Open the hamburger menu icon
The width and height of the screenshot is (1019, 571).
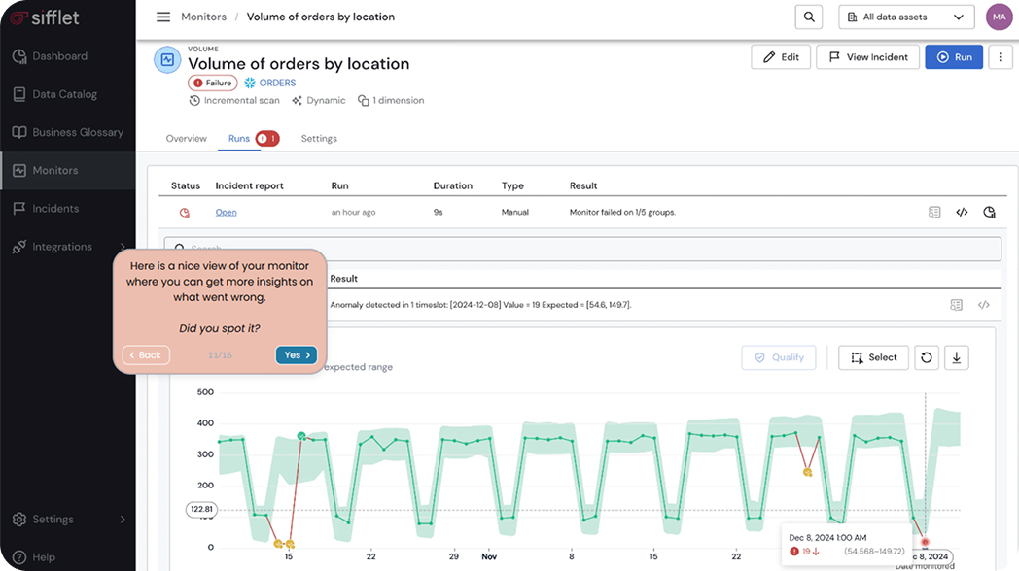point(163,17)
